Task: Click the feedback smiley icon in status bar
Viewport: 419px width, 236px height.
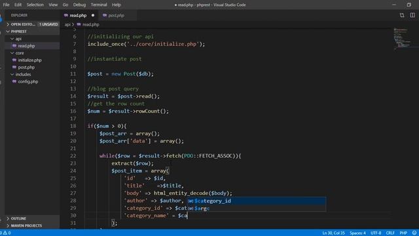Action: (x=414, y=233)
